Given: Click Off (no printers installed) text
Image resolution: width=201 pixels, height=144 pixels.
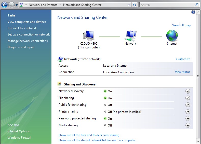Looking at the screenshot, I should [124, 112].
